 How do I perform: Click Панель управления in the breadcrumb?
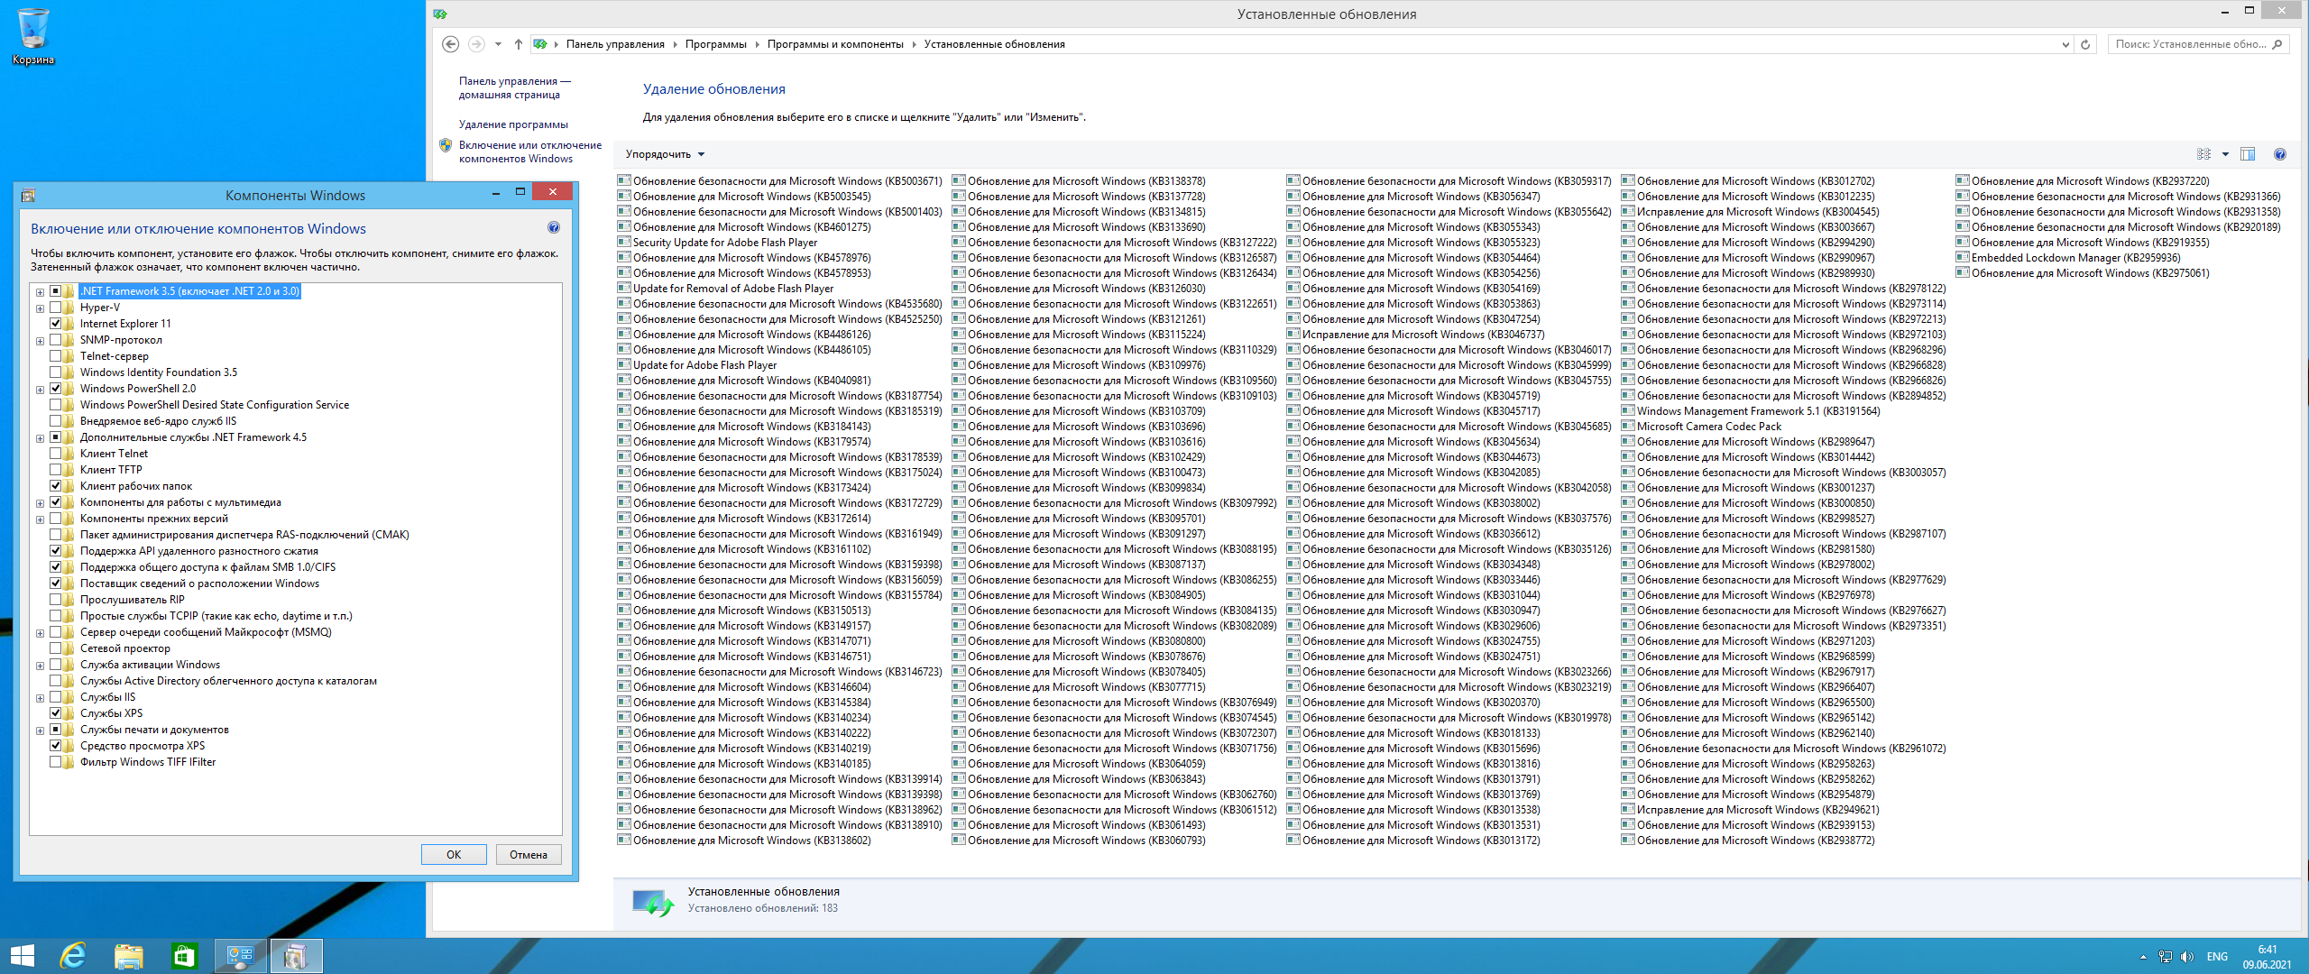pyautogui.click(x=615, y=44)
